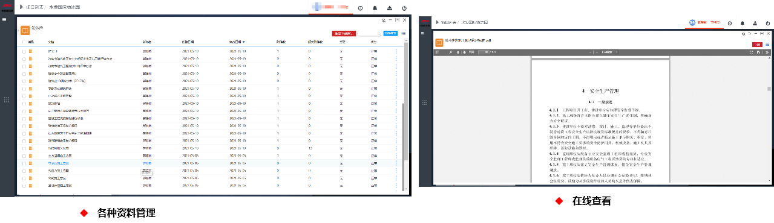
Task: Click the power logout icon in left header
Action: coord(404,8)
